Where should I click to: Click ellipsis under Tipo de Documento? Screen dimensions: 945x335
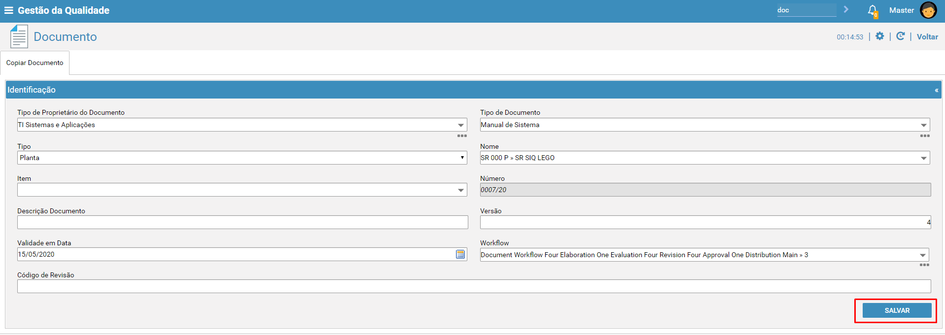click(x=925, y=135)
